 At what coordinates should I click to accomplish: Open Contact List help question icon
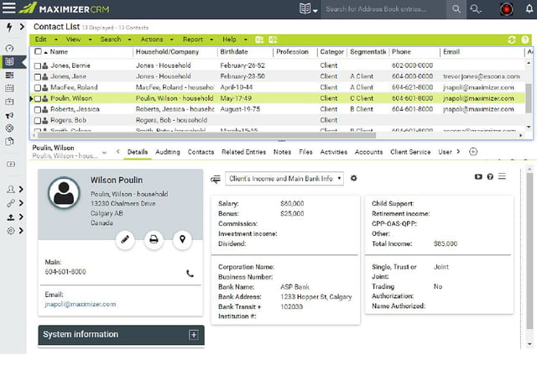pyautogui.click(x=525, y=39)
